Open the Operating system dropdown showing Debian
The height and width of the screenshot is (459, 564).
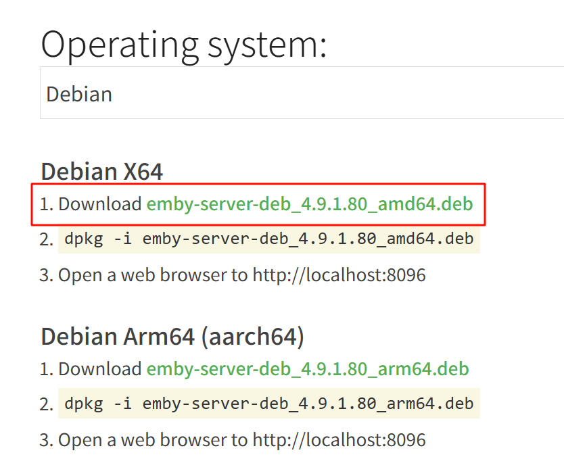pyautogui.click(x=298, y=93)
